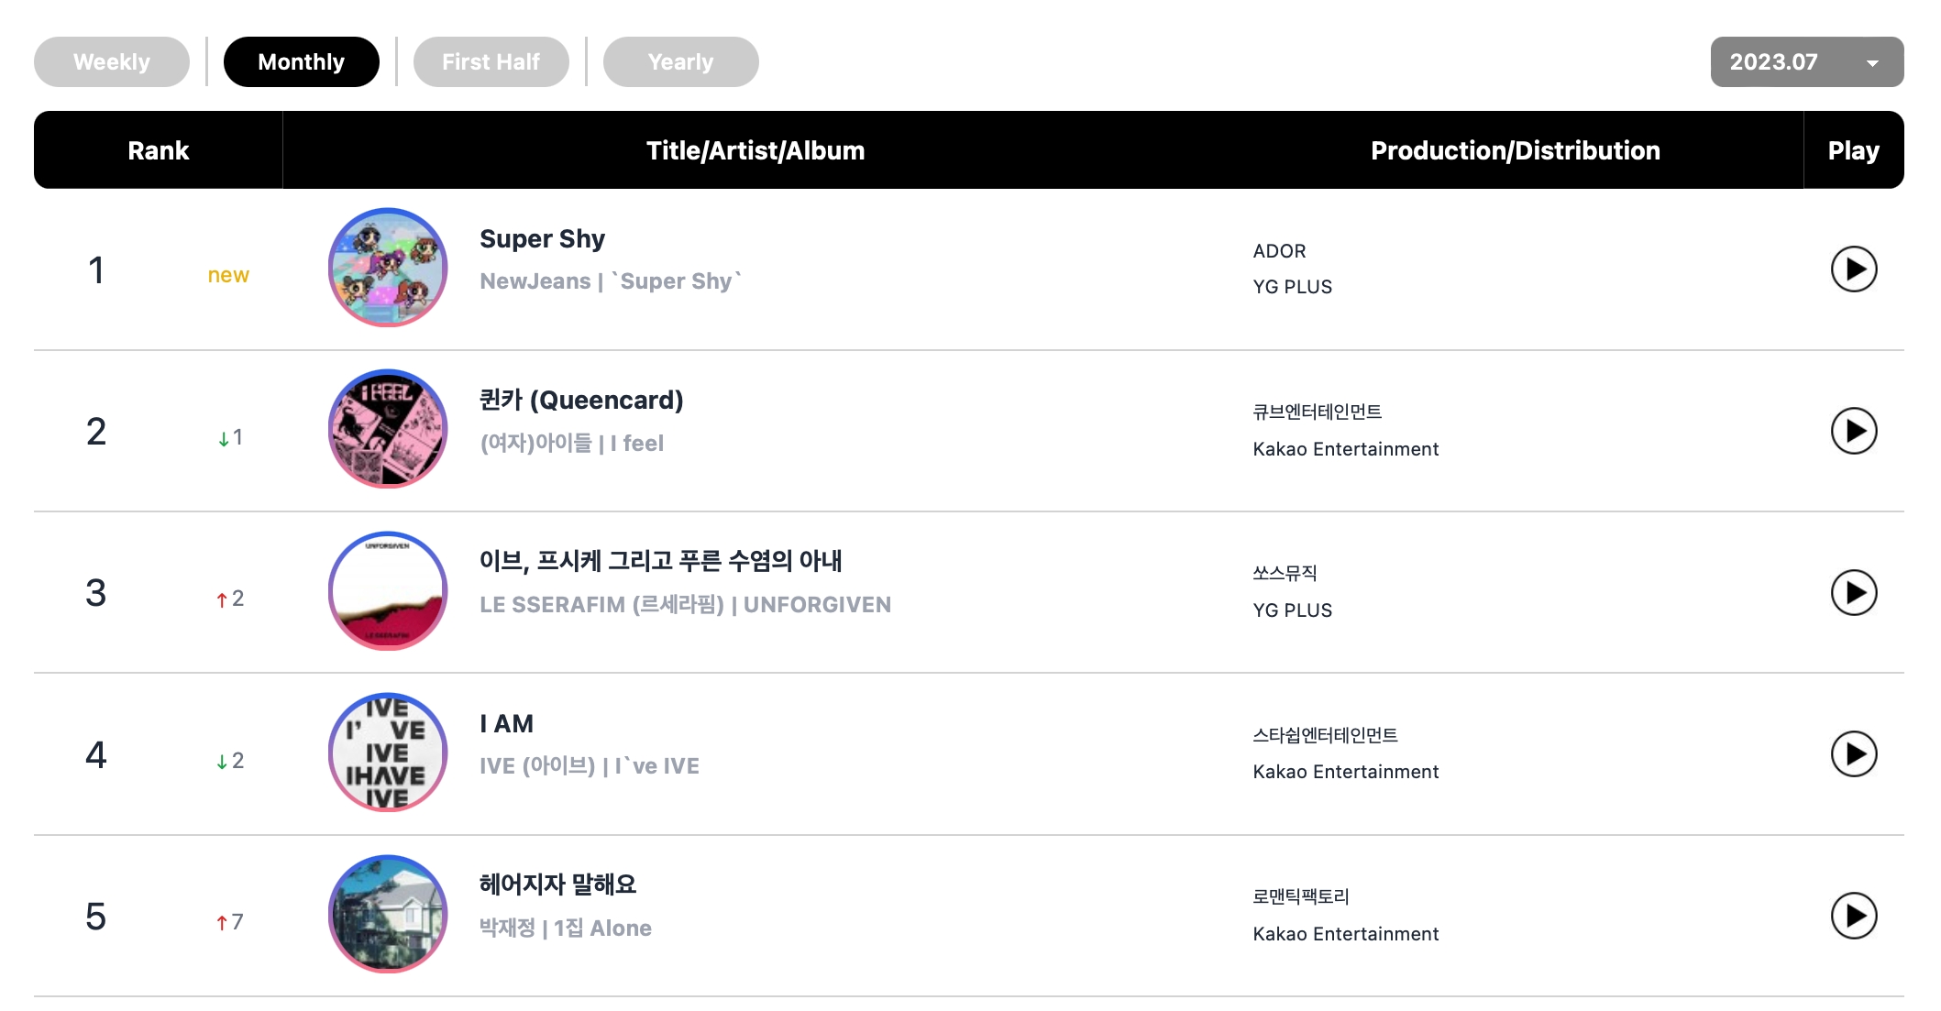Play the rank 5 Alone album track

[x=1853, y=916]
